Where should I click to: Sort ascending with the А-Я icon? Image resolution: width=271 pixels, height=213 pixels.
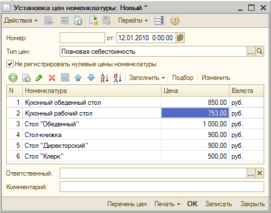pyautogui.click(x=105, y=78)
